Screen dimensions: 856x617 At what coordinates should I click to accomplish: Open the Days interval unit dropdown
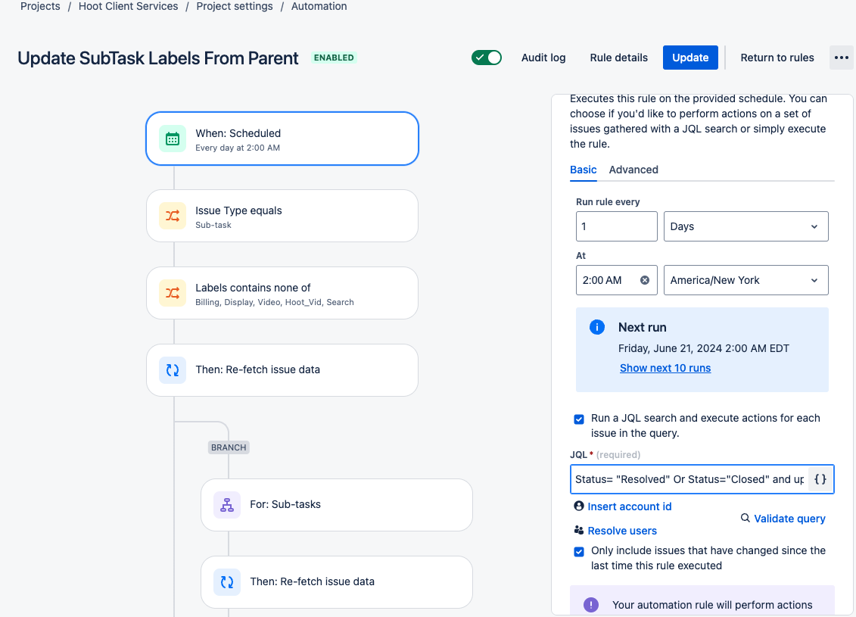pyautogui.click(x=745, y=226)
